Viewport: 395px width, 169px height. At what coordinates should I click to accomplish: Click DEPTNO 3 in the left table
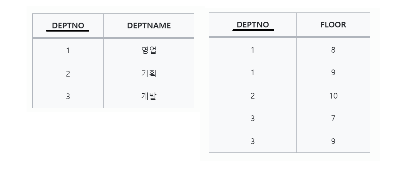(x=68, y=96)
